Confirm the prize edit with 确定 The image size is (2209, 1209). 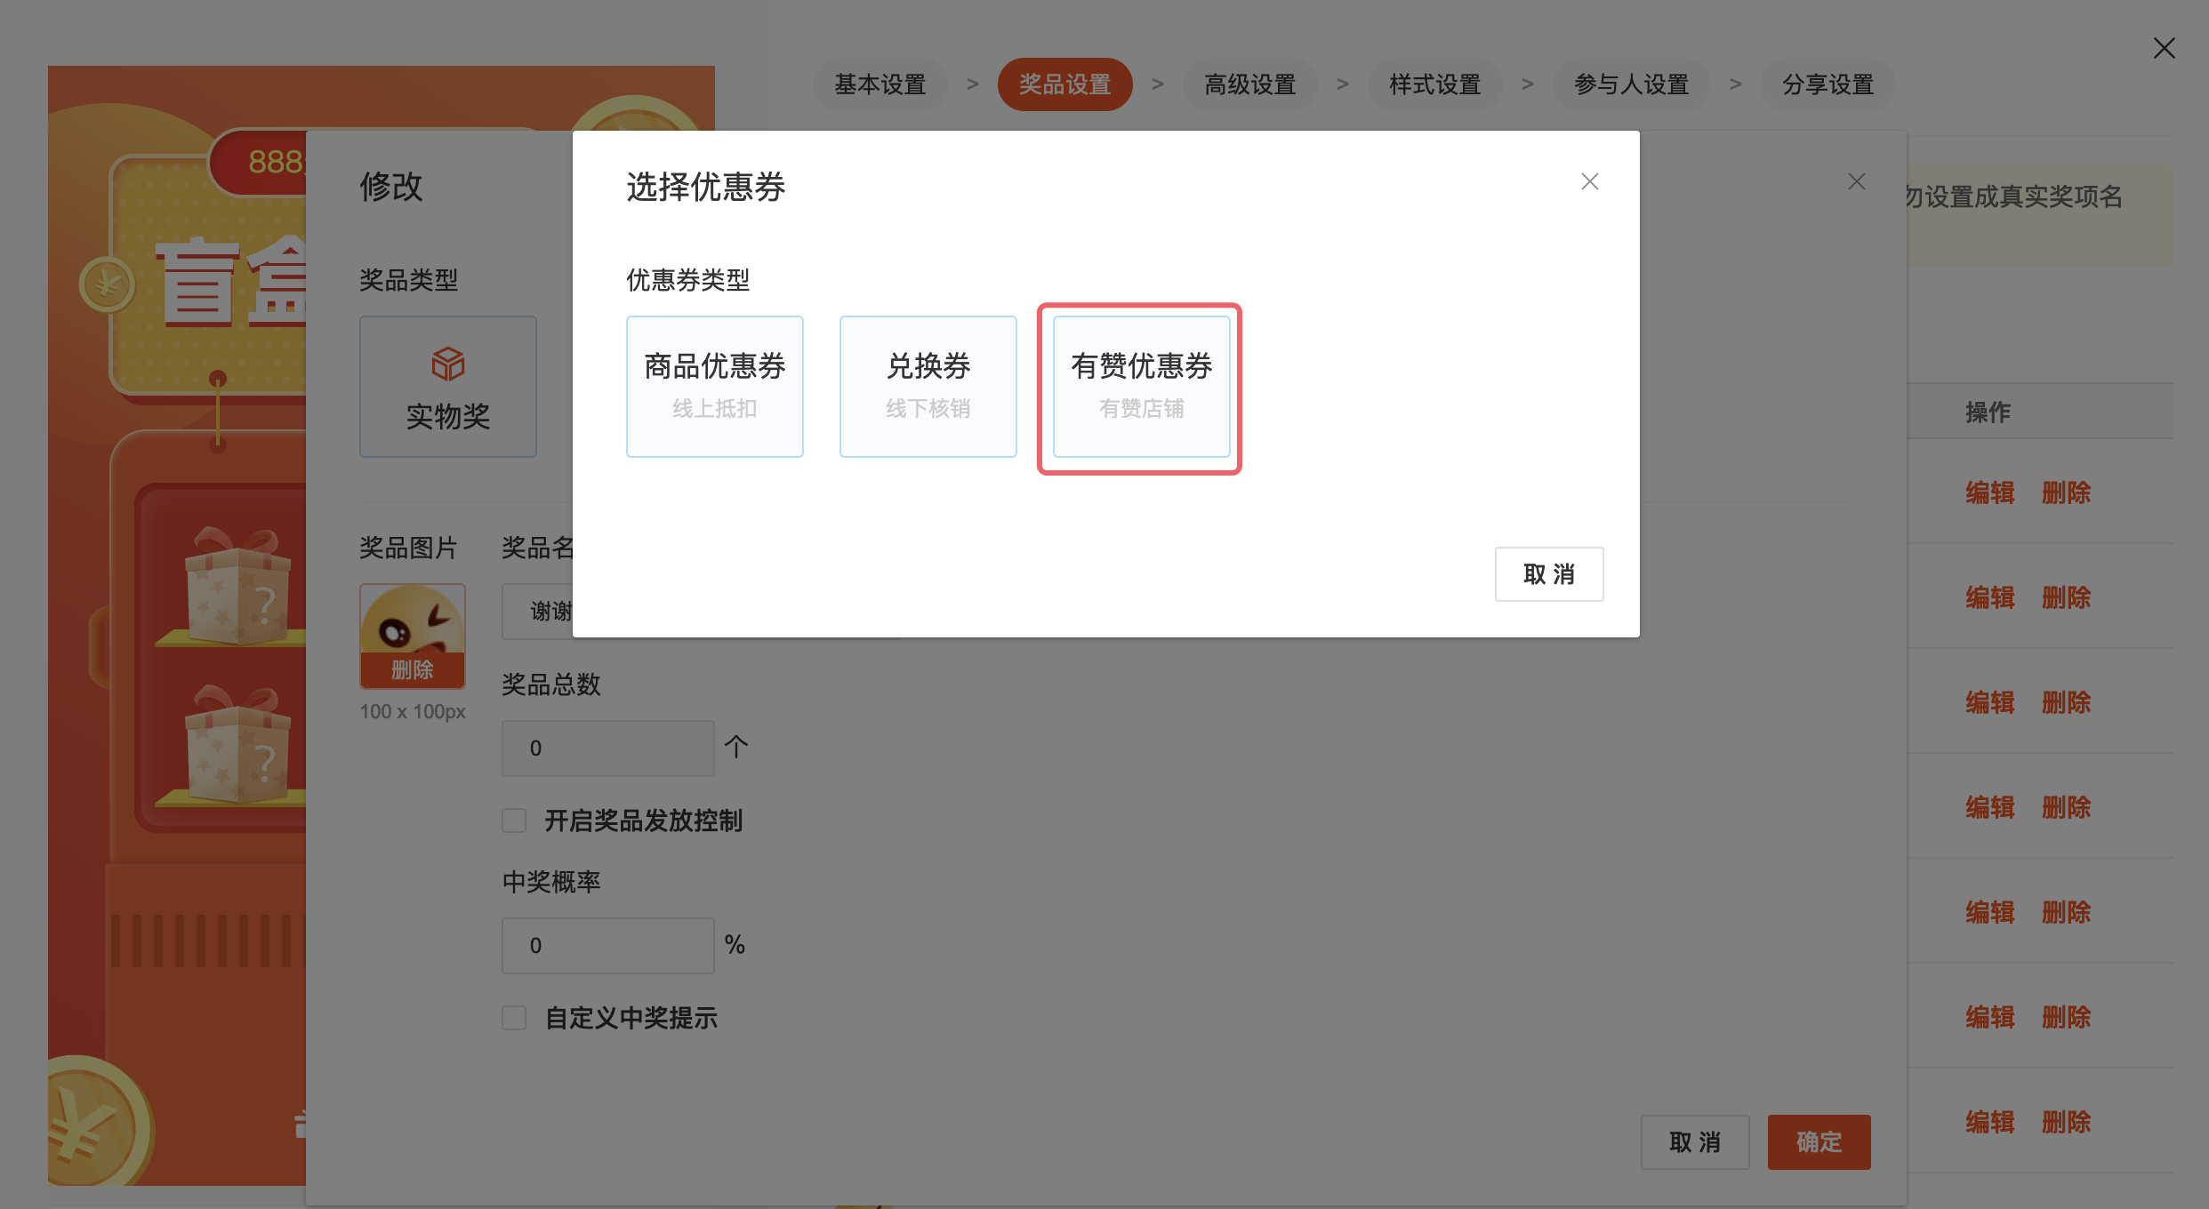click(1819, 1142)
